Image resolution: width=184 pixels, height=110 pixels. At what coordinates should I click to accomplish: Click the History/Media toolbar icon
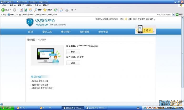click(56, 10)
